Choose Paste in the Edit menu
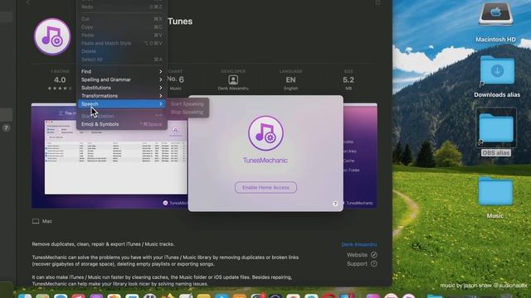 [x=122, y=35]
